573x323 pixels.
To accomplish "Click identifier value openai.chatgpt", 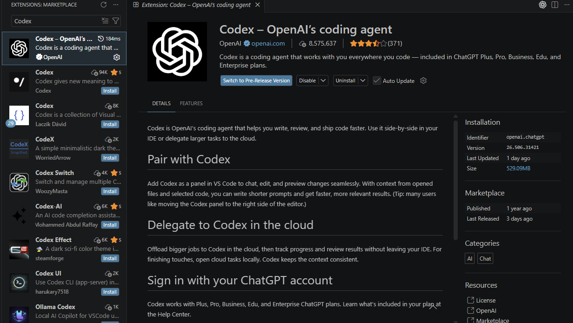I will [525, 137].
